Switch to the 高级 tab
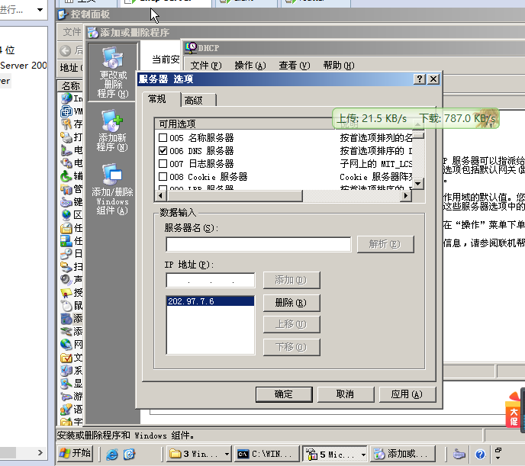This screenshot has height=466, width=525. tap(198, 101)
